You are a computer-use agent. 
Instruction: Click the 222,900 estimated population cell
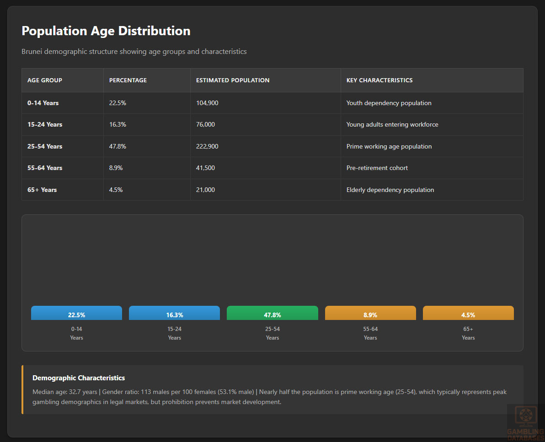tap(207, 147)
